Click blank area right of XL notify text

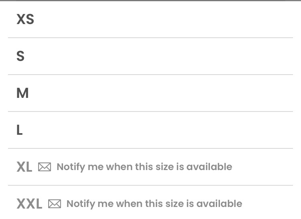262,167
